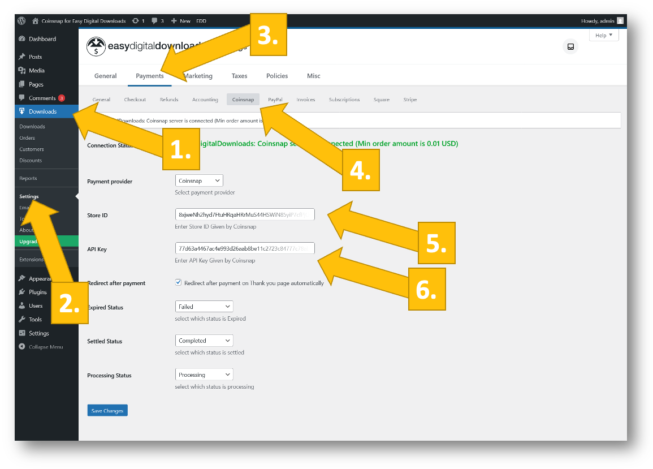Switch to the Payments tab
The height and width of the screenshot is (469, 653).
click(149, 76)
